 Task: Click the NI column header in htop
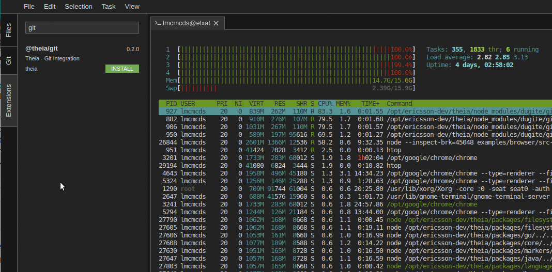click(x=238, y=104)
